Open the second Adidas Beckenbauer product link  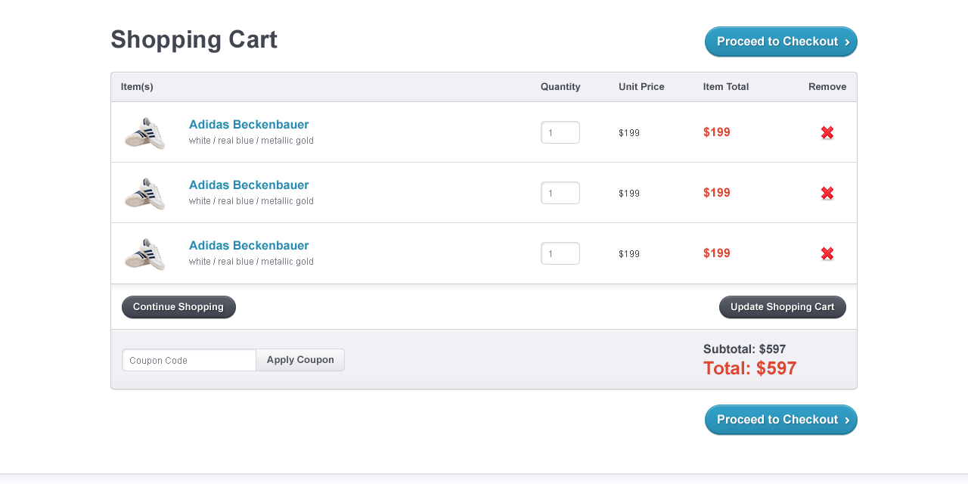tap(249, 185)
